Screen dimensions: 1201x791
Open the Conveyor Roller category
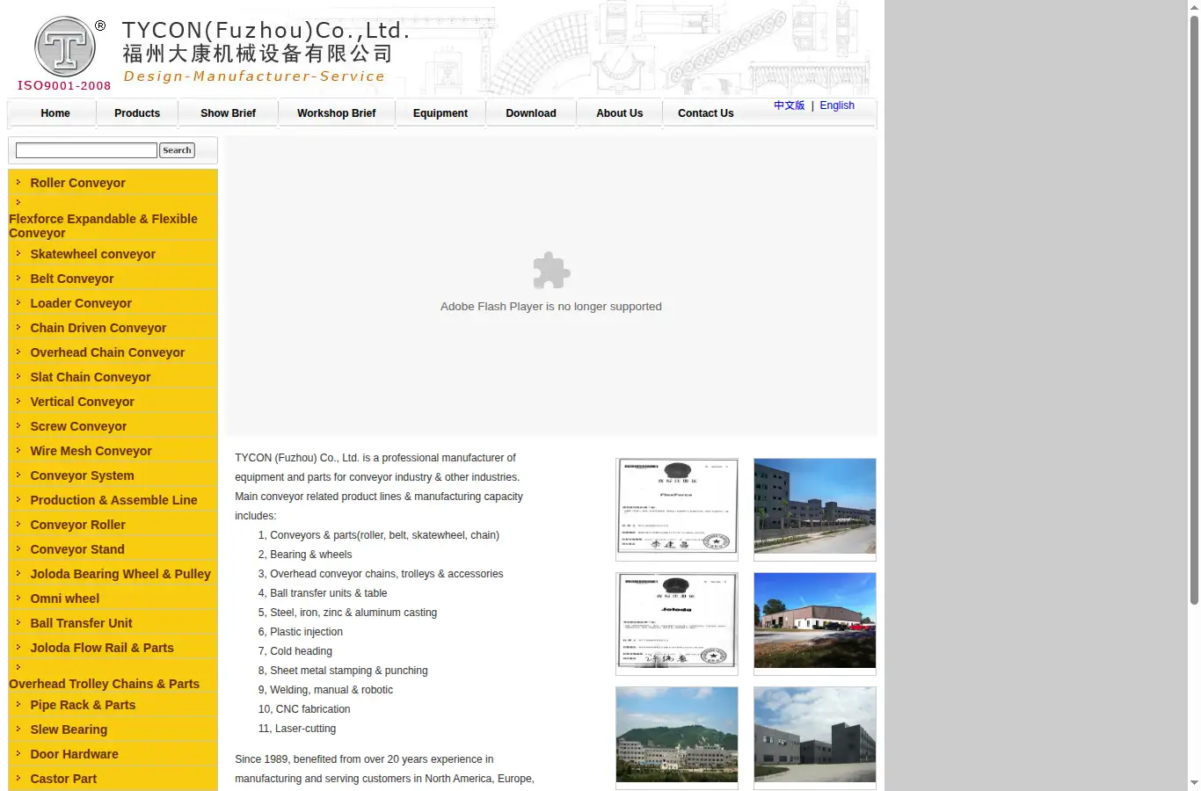77,525
